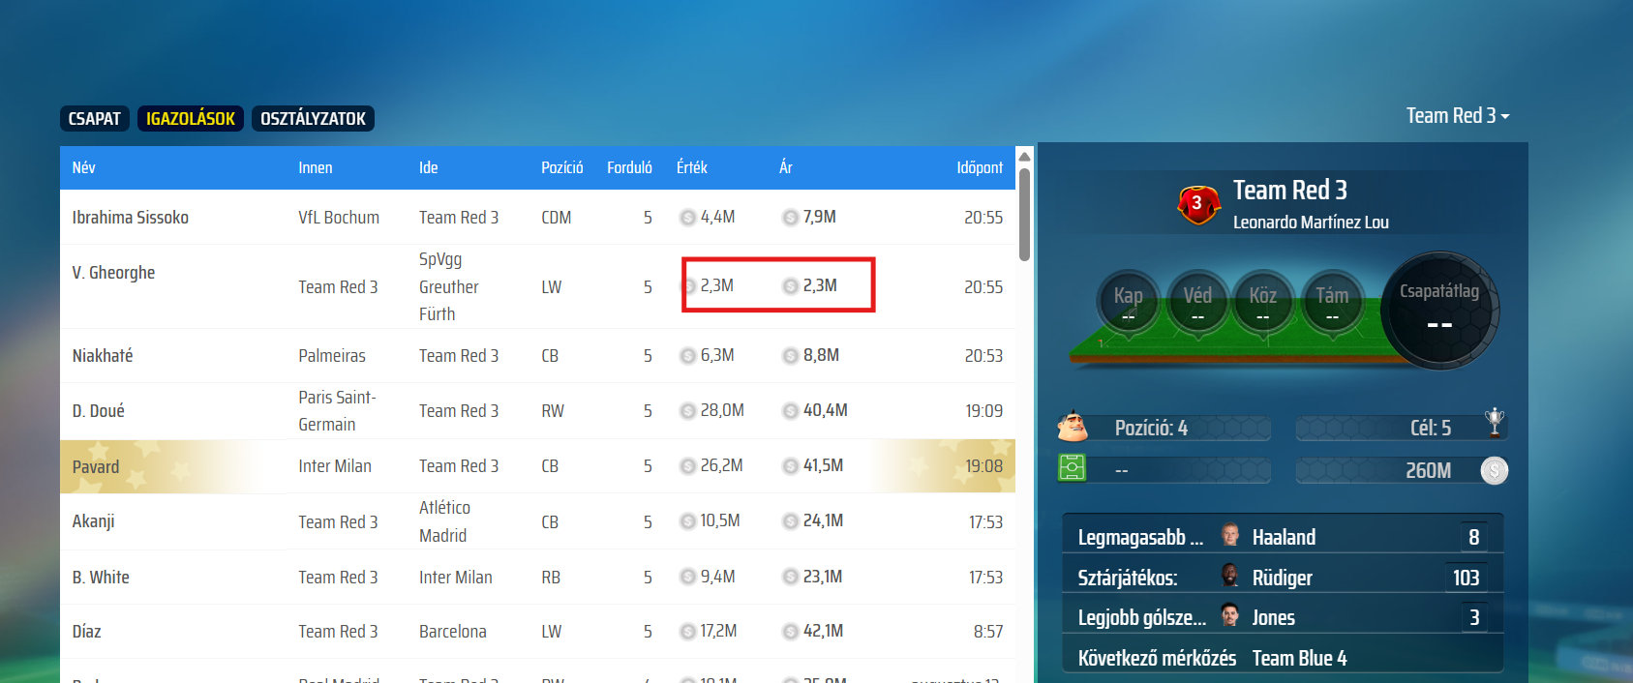This screenshot has height=683, width=1633.
Task: Switch to the CSAPAT tab
Action: (x=95, y=119)
